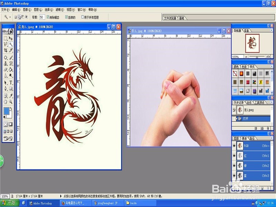Select the Zoom tool
This screenshot has height=207, width=276.
11,101
